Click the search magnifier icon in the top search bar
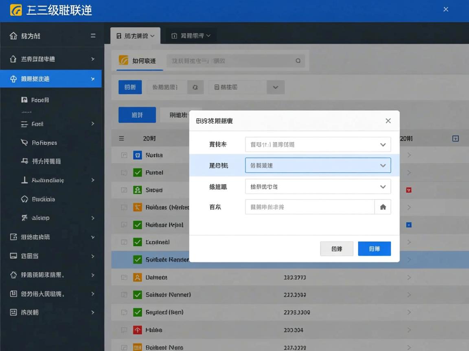Viewport: 469px width, 351px height. tap(298, 61)
